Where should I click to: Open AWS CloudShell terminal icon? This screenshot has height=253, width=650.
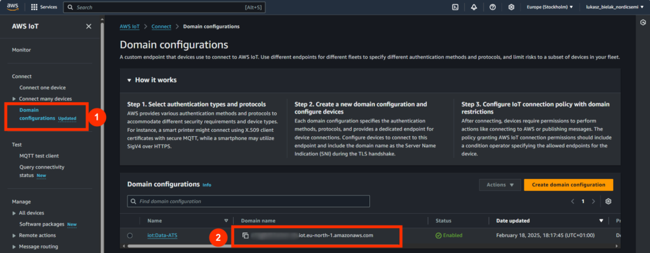click(455, 7)
